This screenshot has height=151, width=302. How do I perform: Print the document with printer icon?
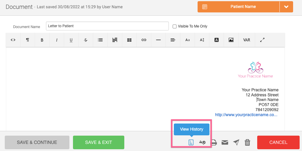click(214, 143)
